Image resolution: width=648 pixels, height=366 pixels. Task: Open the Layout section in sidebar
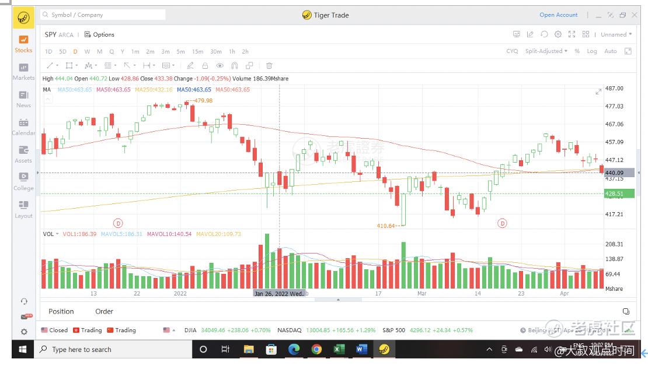[x=23, y=210]
